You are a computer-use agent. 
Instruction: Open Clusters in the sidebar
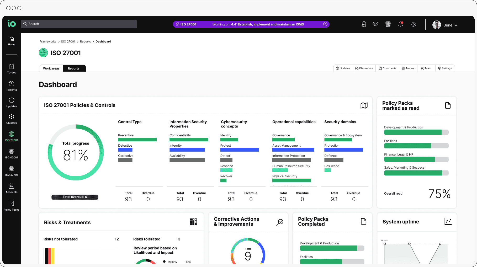pos(12,119)
